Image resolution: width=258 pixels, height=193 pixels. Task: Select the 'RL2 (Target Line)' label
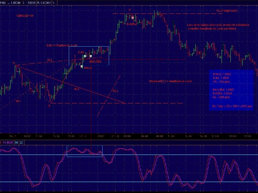pyautogui.click(x=227, y=11)
